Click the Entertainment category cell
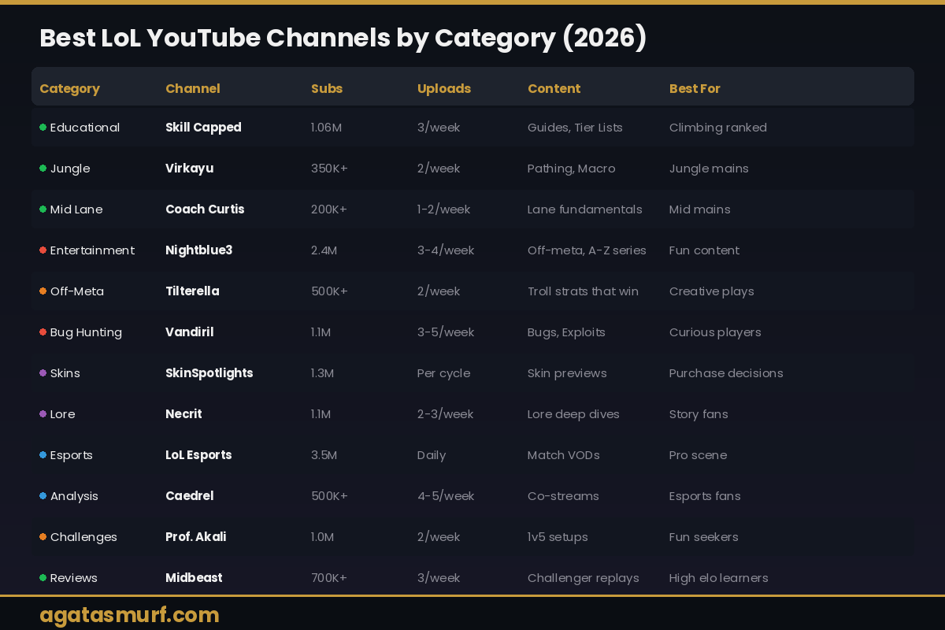The width and height of the screenshot is (945, 630). point(87,250)
